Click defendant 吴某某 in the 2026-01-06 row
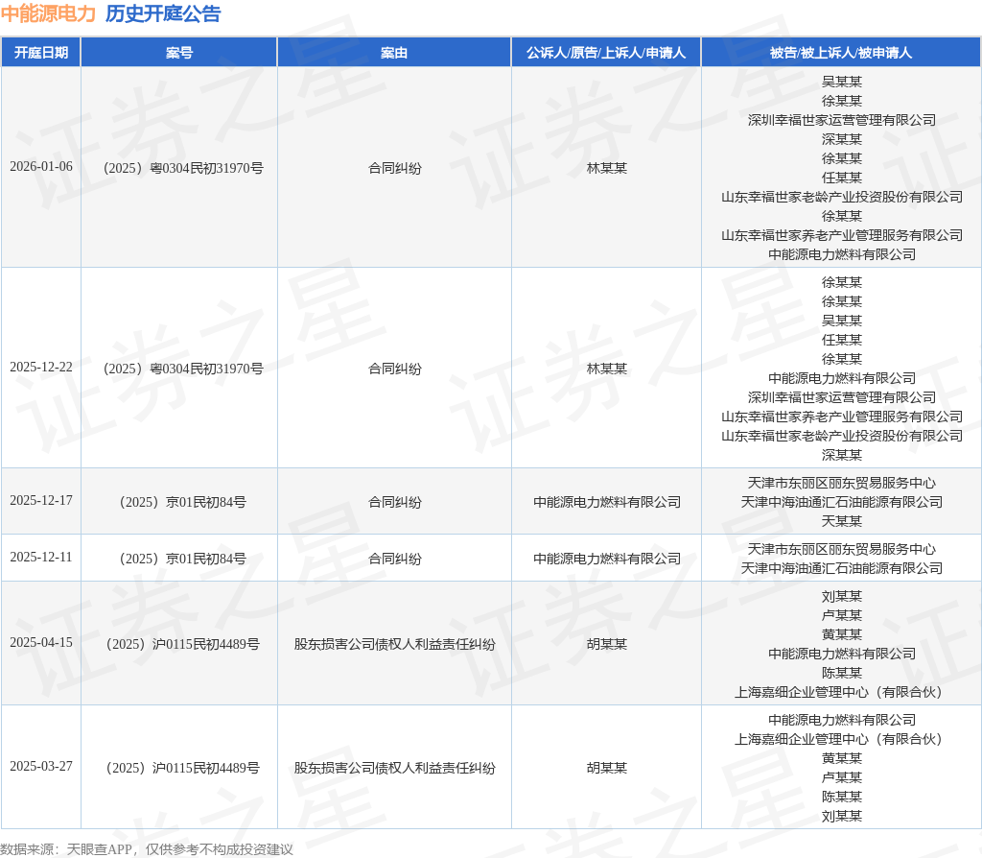 click(x=842, y=82)
